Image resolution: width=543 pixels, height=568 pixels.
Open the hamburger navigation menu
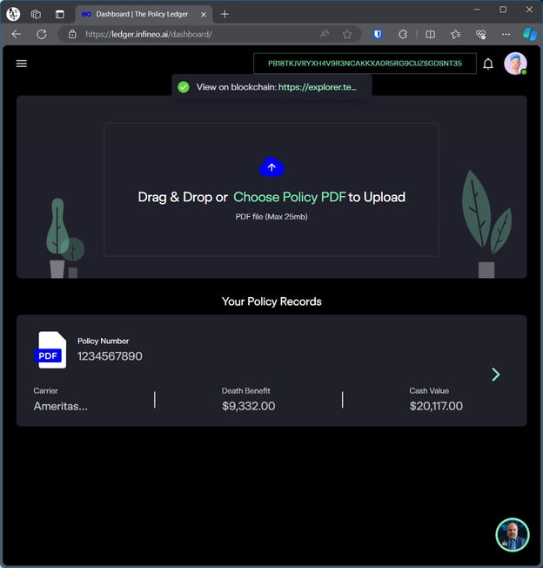point(22,64)
